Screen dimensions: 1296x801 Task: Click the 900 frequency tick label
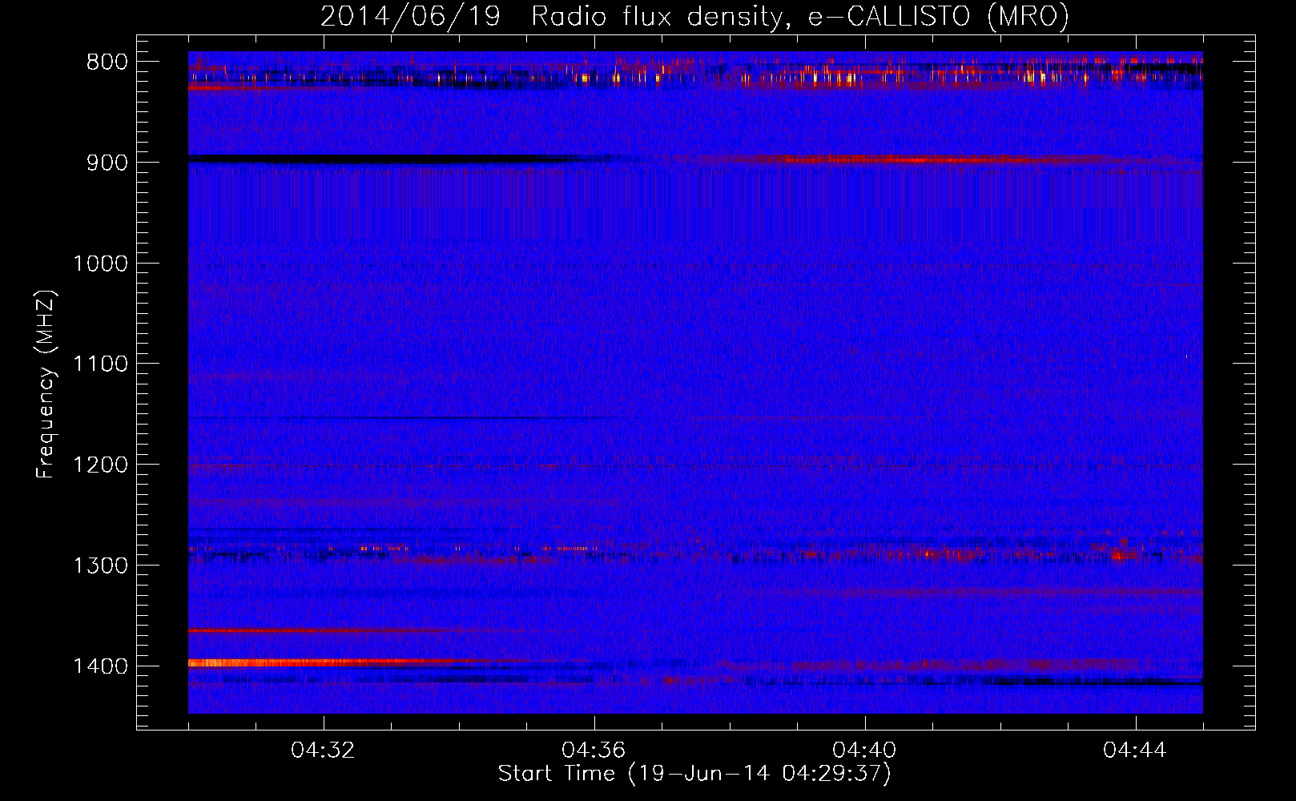tap(107, 163)
